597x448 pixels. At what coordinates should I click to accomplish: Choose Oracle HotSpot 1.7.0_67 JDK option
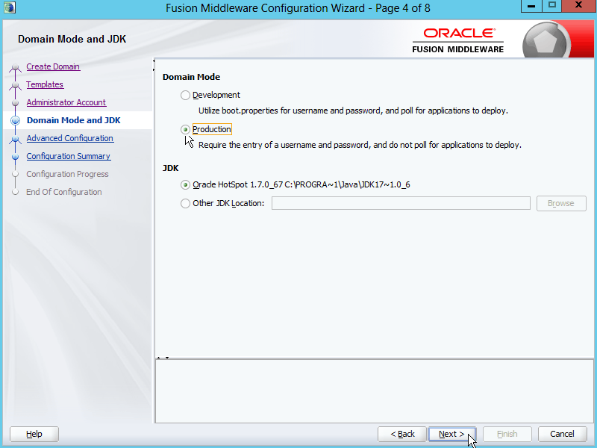186,185
